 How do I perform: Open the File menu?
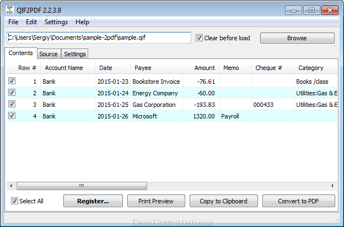point(13,22)
